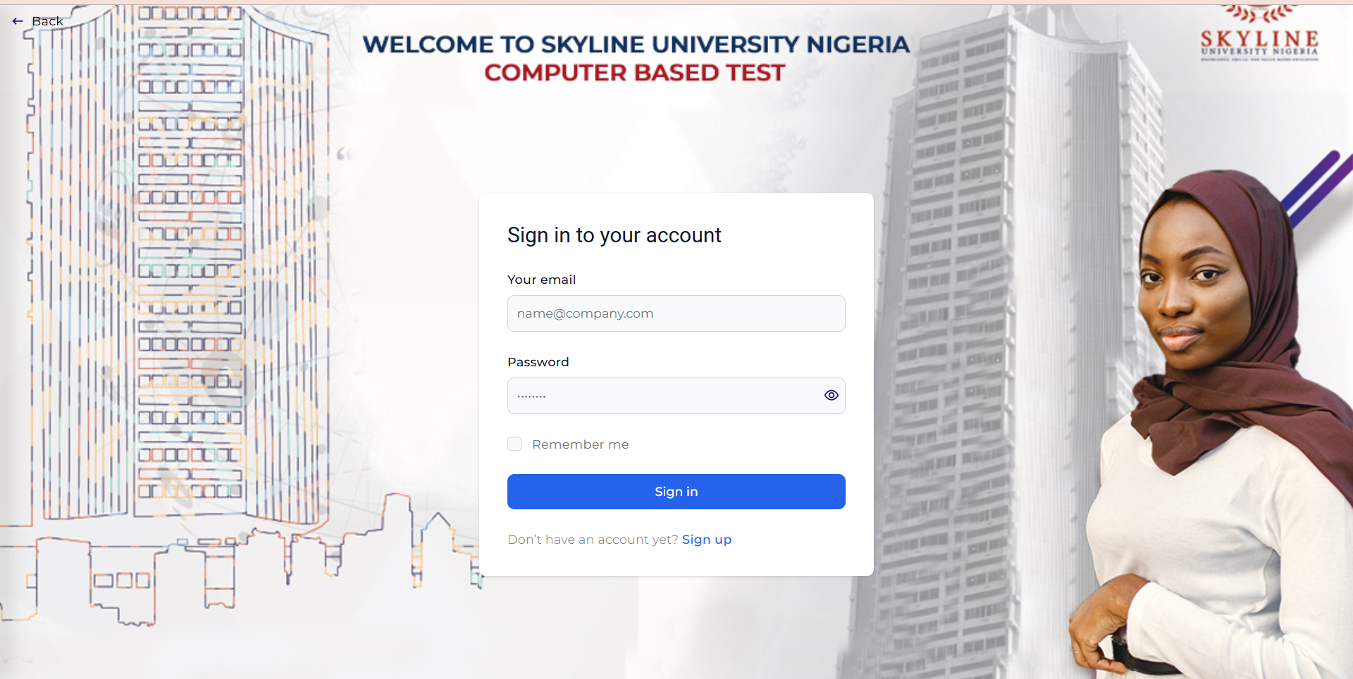Click the "Password" field label
The width and height of the screenshot is (1353, 679).
click(x=538, y=362)
